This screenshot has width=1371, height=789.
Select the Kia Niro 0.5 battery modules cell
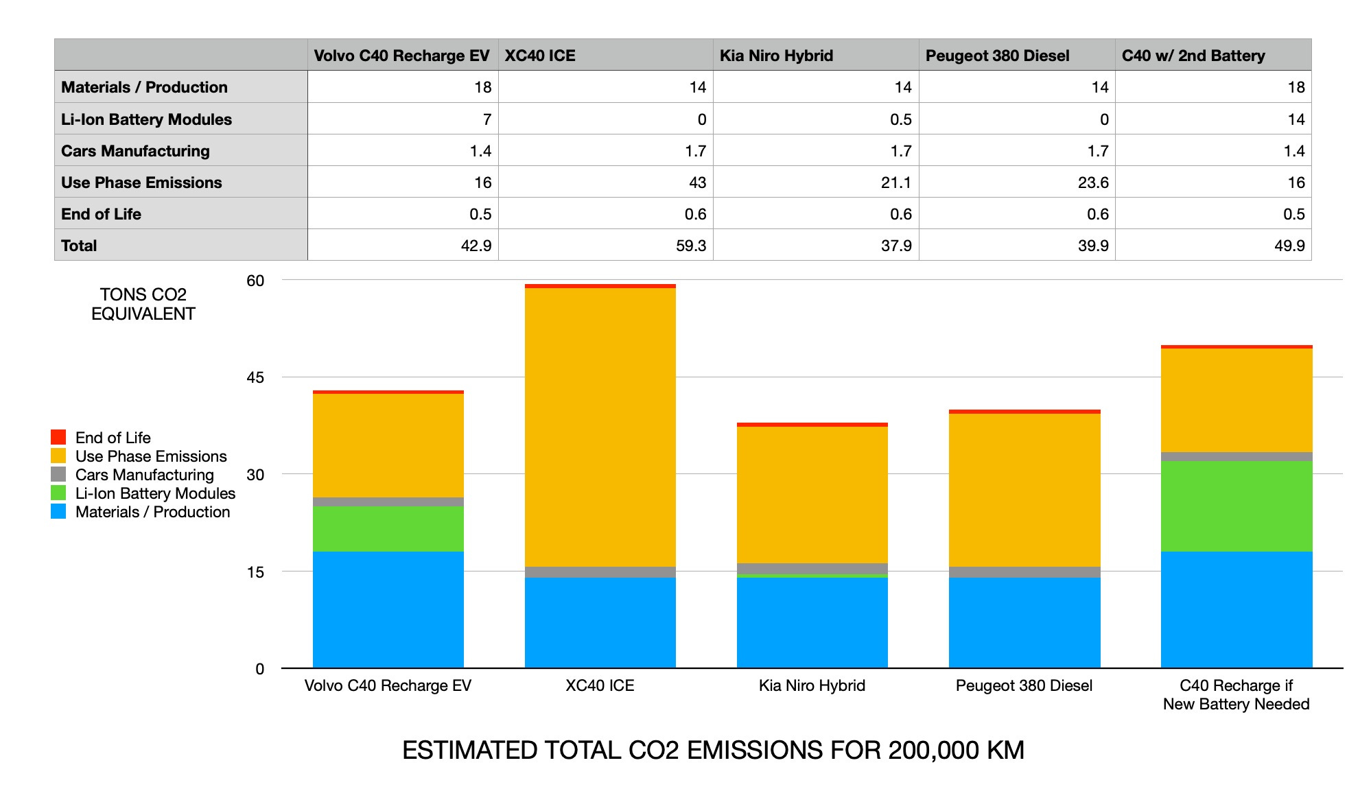(816, 119)
